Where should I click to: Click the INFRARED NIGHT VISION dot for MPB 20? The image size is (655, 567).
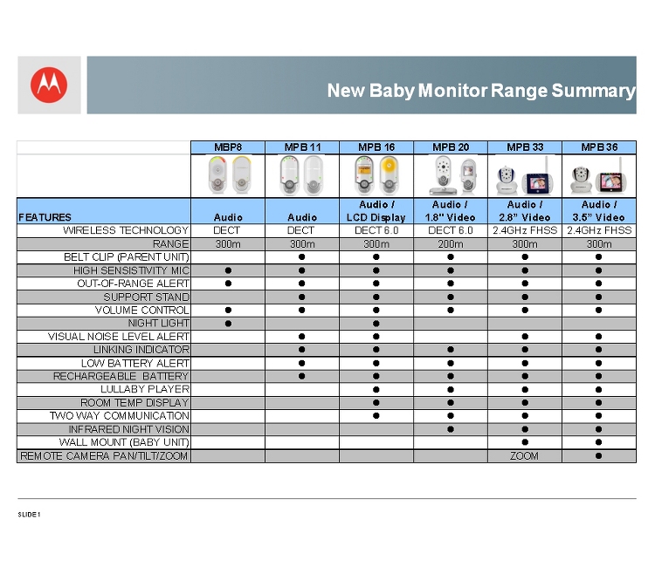tap(451, 429)
